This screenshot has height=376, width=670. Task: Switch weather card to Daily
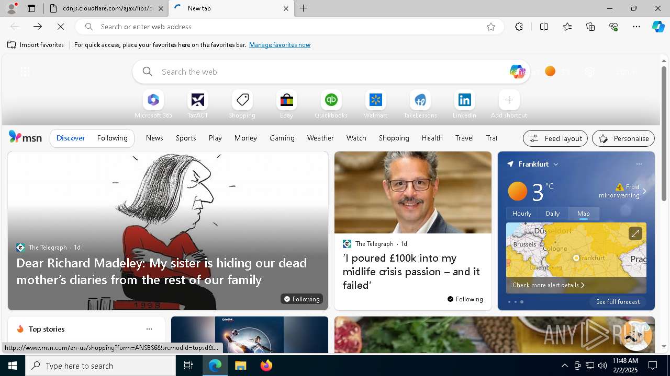click(553, 213)
